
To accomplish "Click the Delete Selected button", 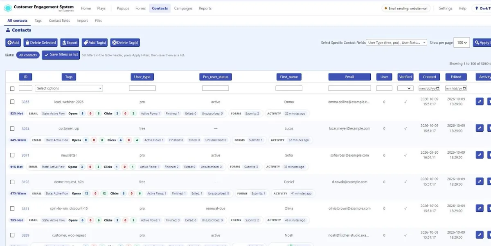I will 40,42.
